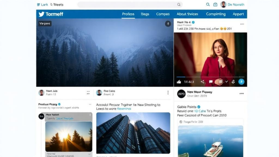This screenshot has width=279, height=157.
Task: Click the verified badge next to Gable Points
Action: click(x=199, y=107)
